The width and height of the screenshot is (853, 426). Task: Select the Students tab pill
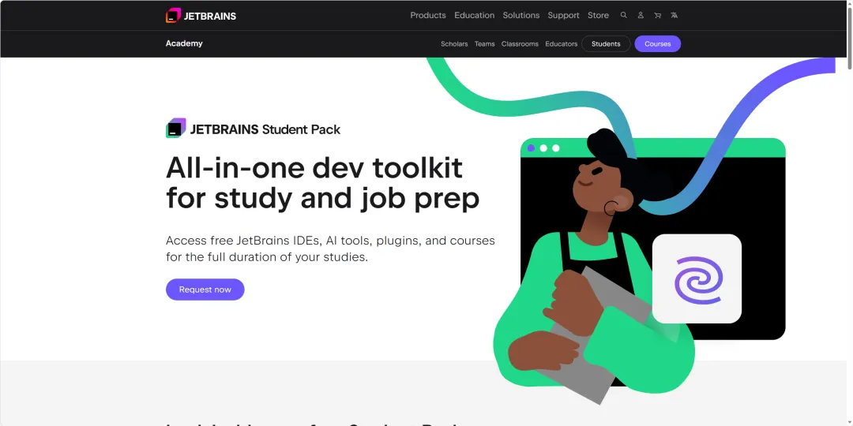click(606, 44)
